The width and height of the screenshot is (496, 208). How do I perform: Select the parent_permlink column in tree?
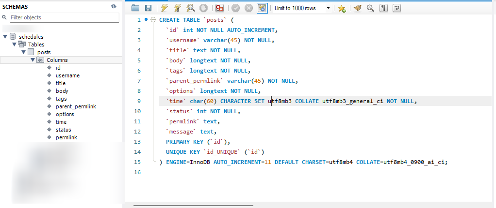tap(76, 106)
